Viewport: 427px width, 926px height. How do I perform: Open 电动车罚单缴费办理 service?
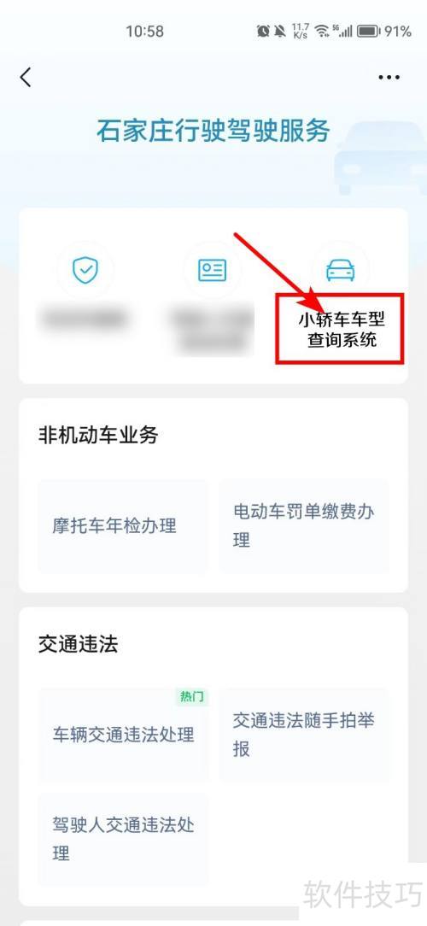coord(303,525)
